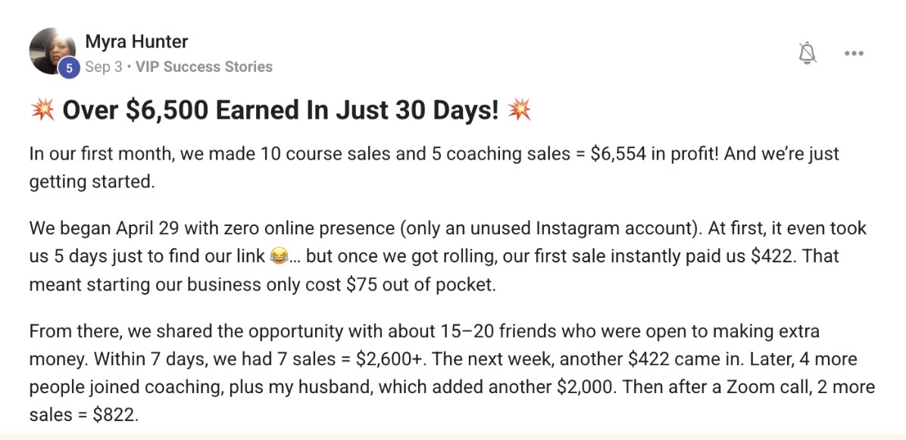The width and height of the screenshot is (906, 440).
Task: Click the '15–20 friends' text
Action: [489, 331]
